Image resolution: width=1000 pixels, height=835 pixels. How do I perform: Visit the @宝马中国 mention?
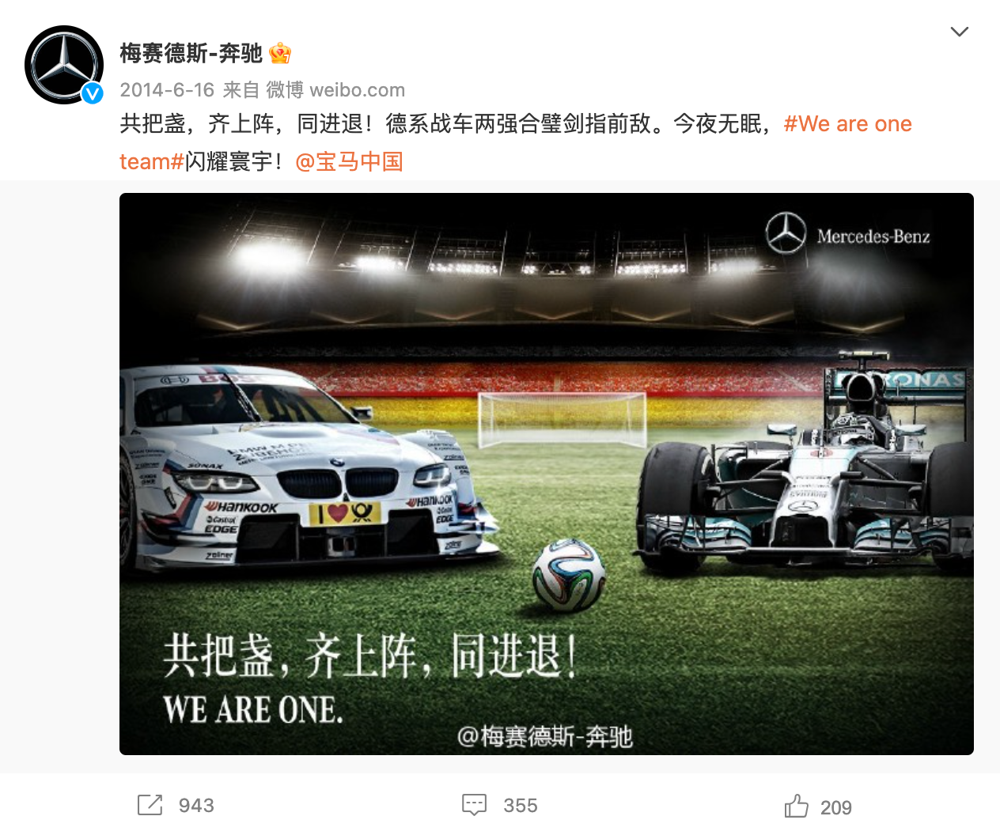pos(349,162)
